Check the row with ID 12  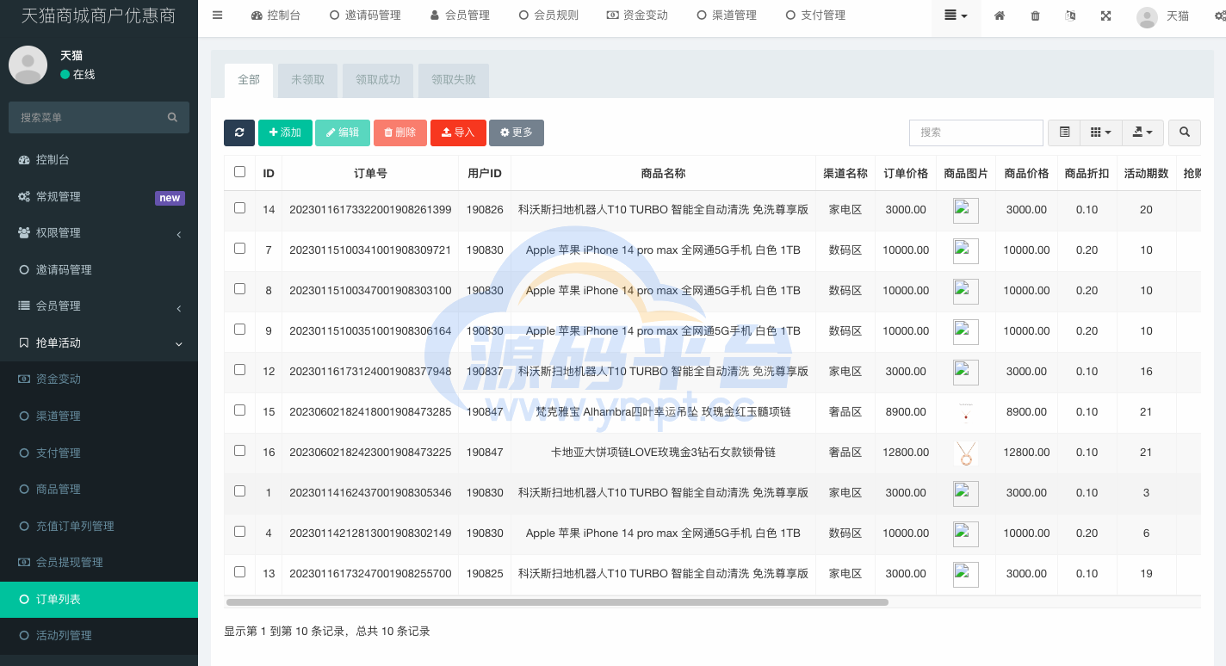[239, 370]
